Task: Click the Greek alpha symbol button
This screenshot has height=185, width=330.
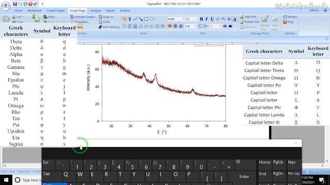Action: [225, 26]
